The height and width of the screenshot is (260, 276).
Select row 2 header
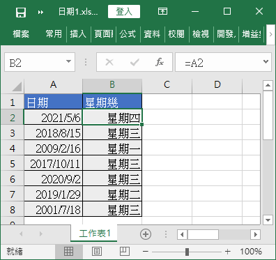click(x=12, y=118)
